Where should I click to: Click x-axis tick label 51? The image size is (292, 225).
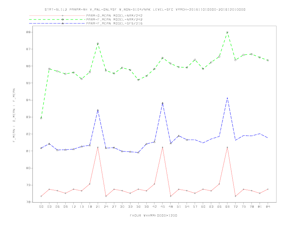point(179,207)
